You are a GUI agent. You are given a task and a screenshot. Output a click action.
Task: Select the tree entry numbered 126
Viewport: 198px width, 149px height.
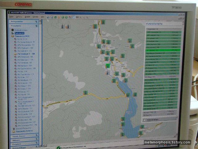tap(25, 120)
